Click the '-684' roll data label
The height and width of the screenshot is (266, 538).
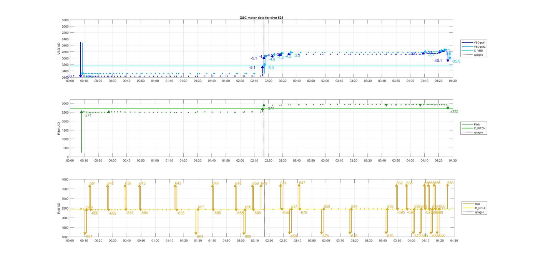(144, 213)
